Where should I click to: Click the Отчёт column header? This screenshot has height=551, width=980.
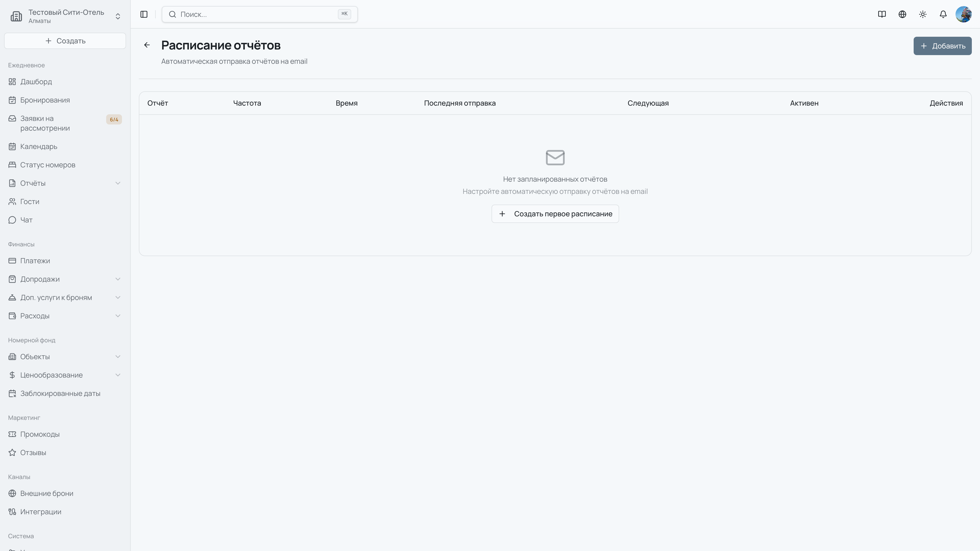[157, 103]
